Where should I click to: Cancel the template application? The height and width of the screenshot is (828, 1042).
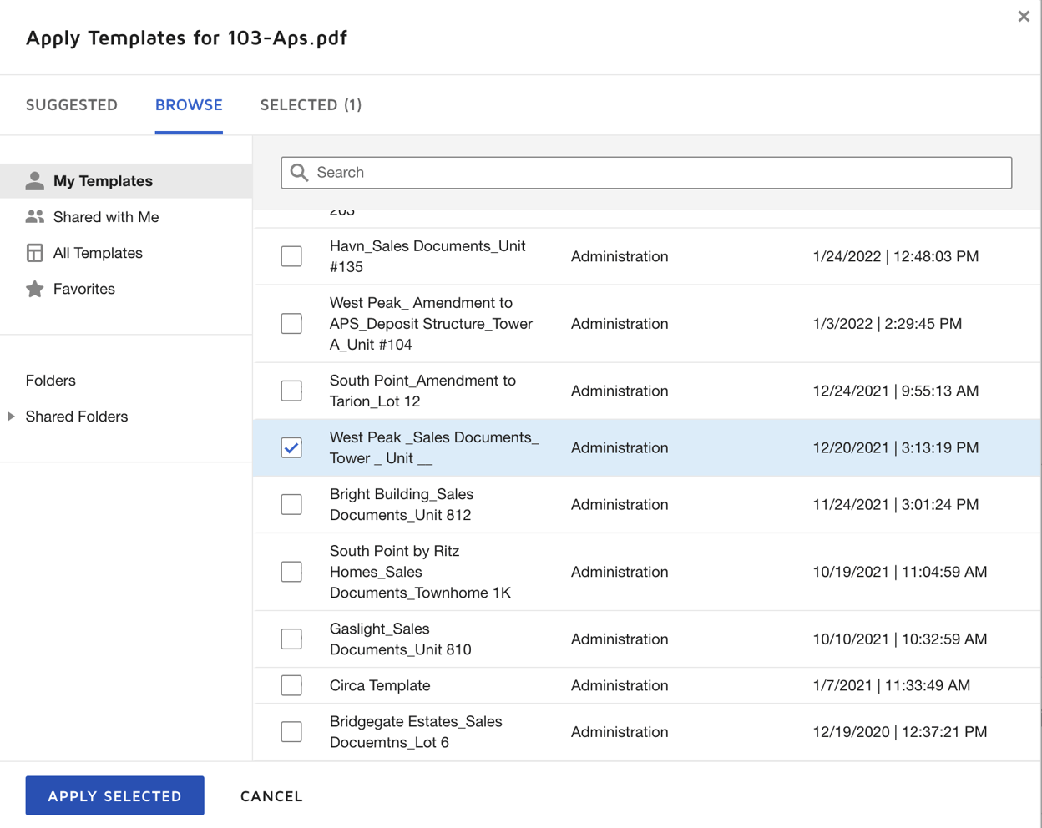pyautogui.click(x=271, y=795)
